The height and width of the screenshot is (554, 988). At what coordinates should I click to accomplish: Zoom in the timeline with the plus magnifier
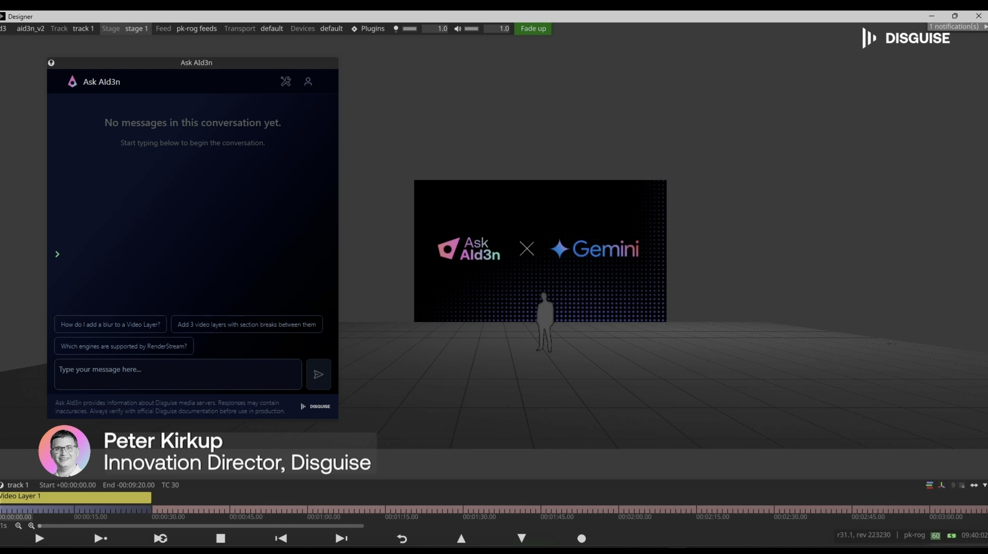[31, 526]
